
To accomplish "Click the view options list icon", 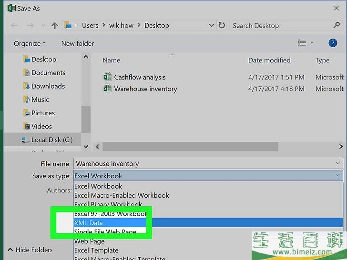I will coord(302,43).
